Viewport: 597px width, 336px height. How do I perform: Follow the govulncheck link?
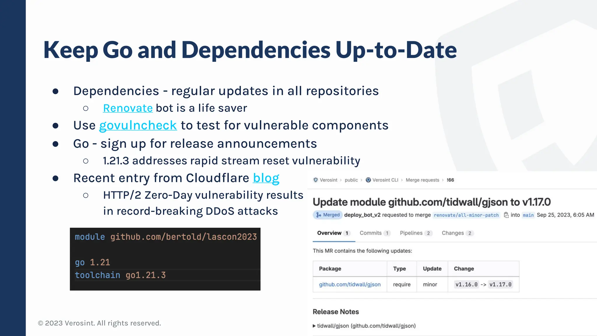point(138,125)
